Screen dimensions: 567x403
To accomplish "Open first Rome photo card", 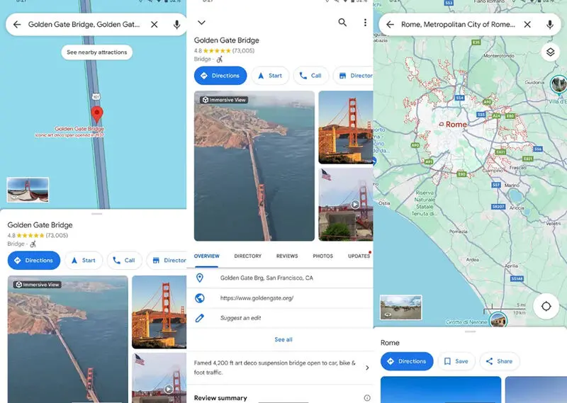I will (441, 390).
